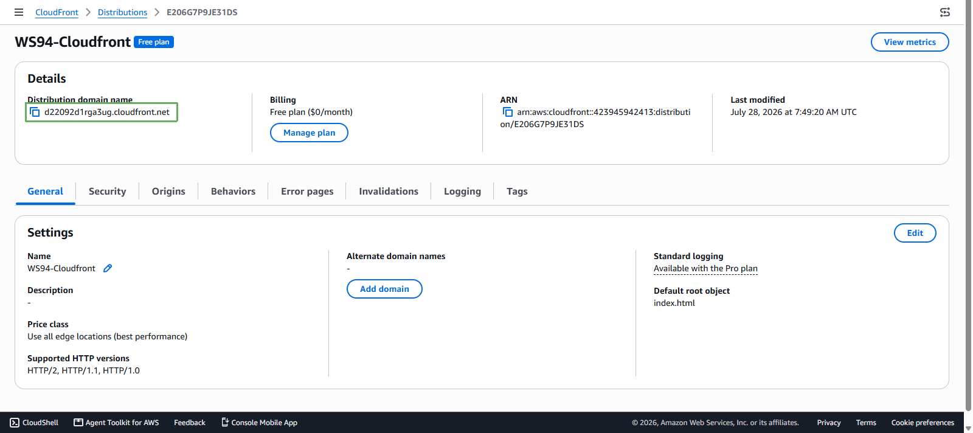Open the Tags tab
Image resolution: width=973 pixels, height=433 pixels.
(x=517, y=192)
